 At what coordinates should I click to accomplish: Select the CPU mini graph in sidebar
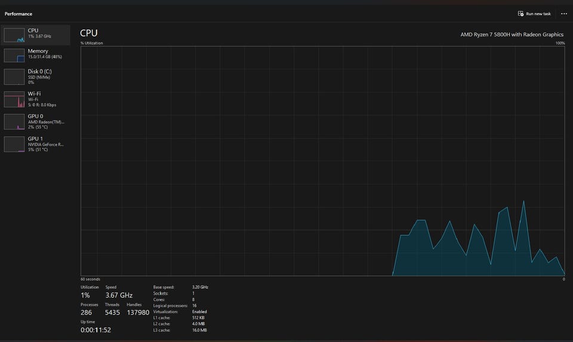[14, 35]
